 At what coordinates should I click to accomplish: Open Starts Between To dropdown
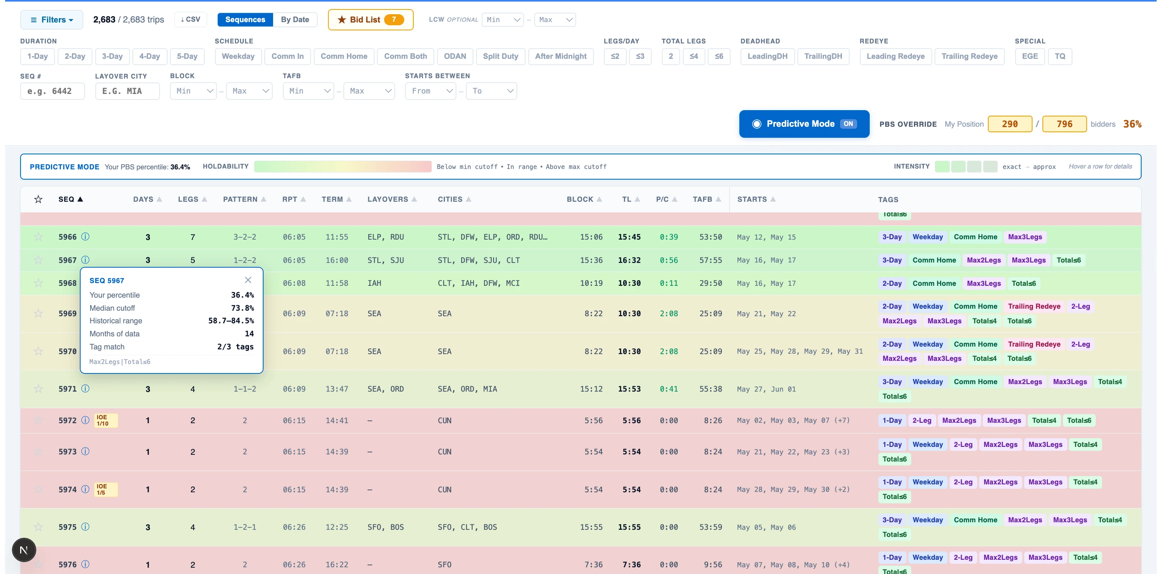point(491,91)
